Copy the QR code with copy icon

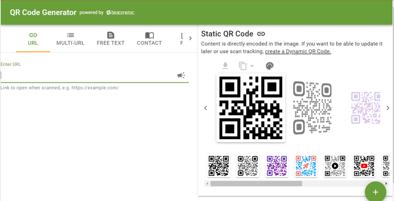click(x=243, y=66)
